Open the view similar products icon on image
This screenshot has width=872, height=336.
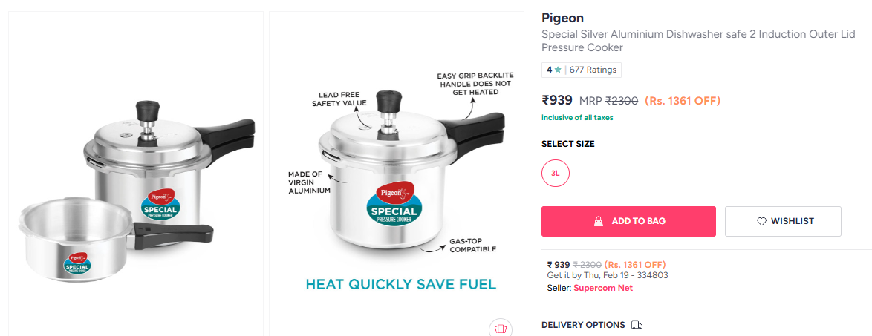coord(501,327)
